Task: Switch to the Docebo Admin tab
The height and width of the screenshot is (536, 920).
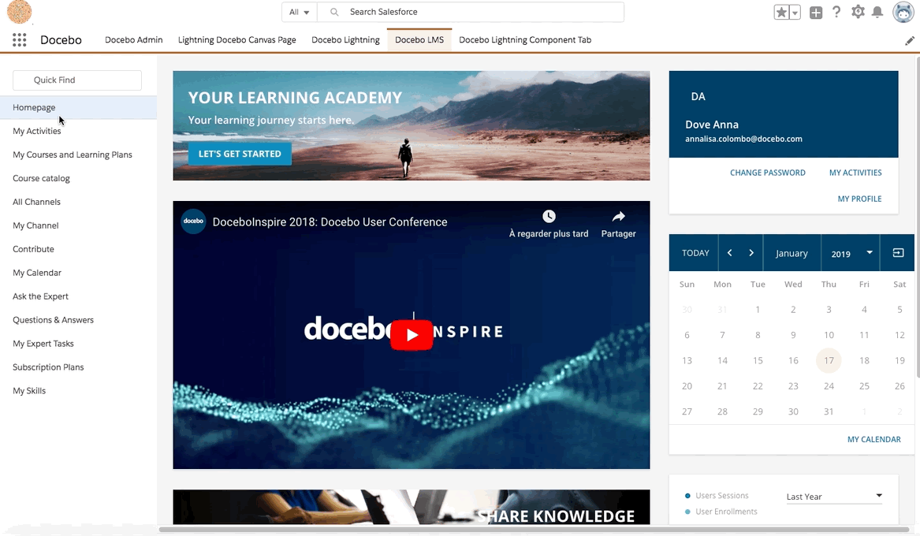Action: (133, 39)
